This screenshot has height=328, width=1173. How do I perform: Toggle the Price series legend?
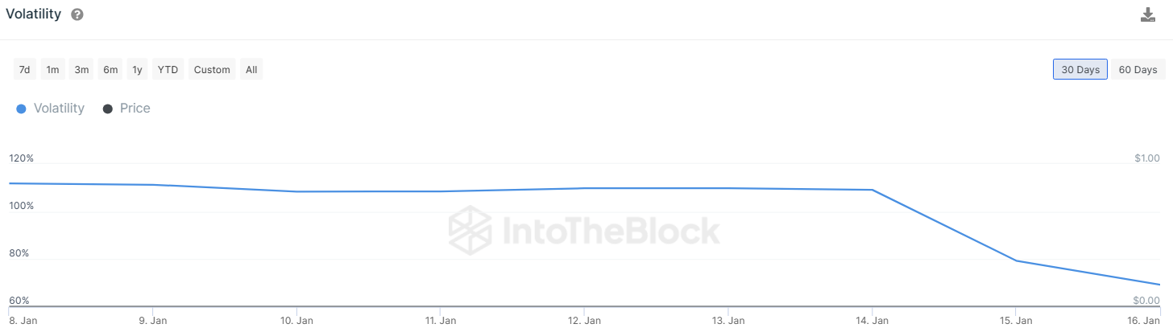tap(126, 109)
